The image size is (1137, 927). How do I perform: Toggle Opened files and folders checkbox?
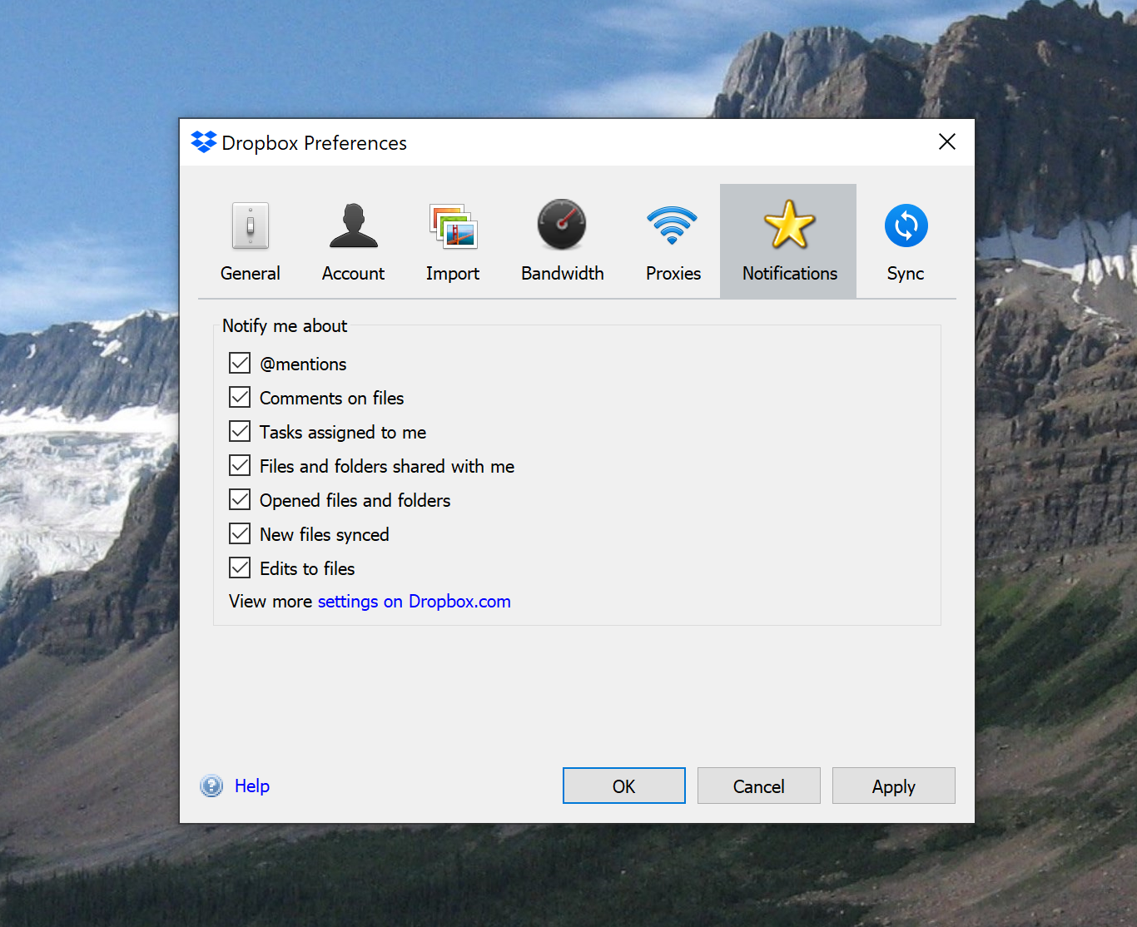pos(240,500)
